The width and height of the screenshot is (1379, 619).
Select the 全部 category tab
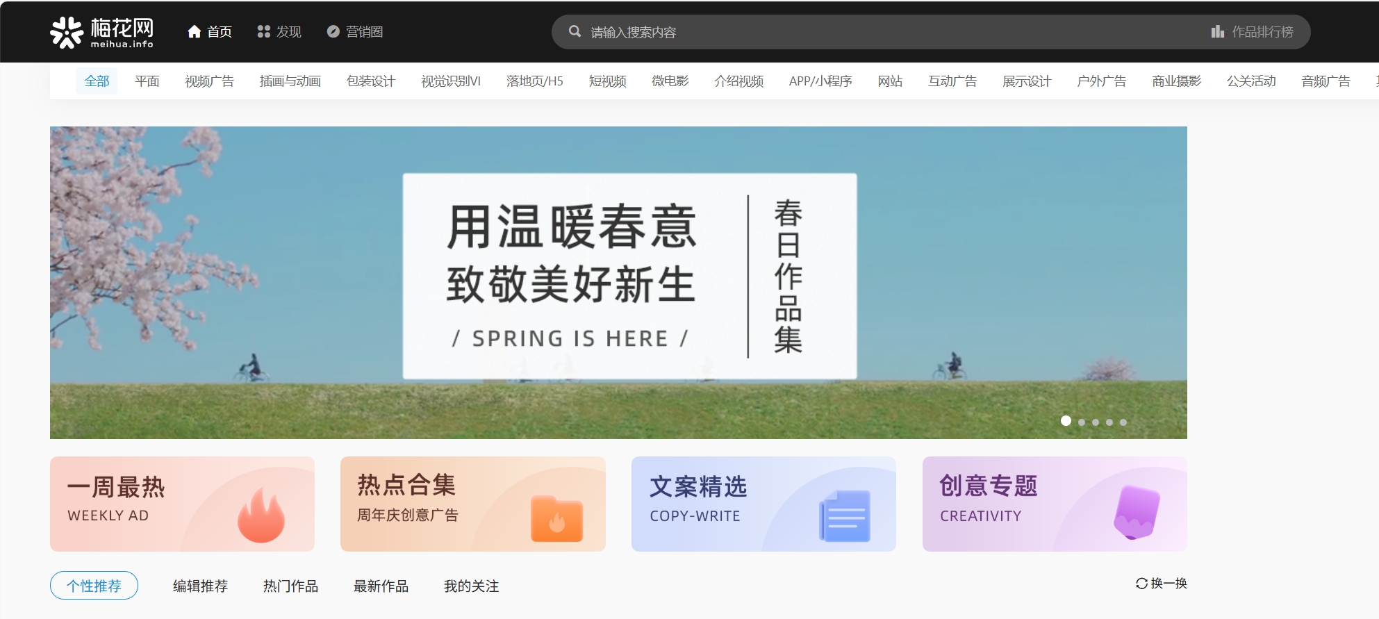pyautogui.click(x=97, y=81)
